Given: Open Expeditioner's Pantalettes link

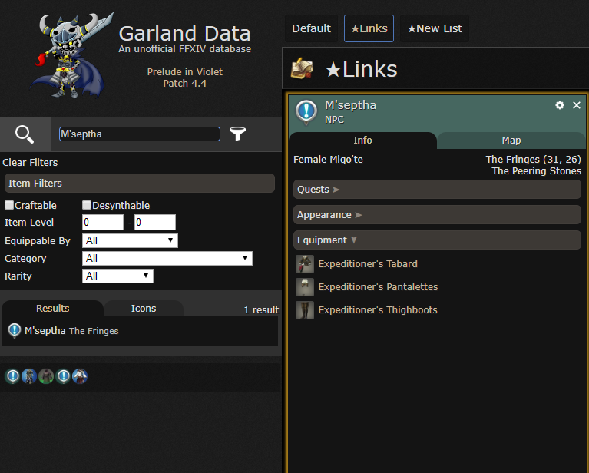Looking at the screenshot, I should tap(378, 286).
